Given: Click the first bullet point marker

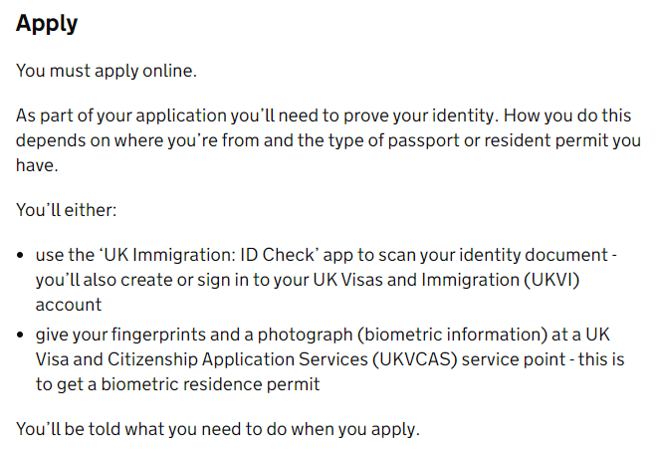Looking at the screenshot, I should [22, 256].
